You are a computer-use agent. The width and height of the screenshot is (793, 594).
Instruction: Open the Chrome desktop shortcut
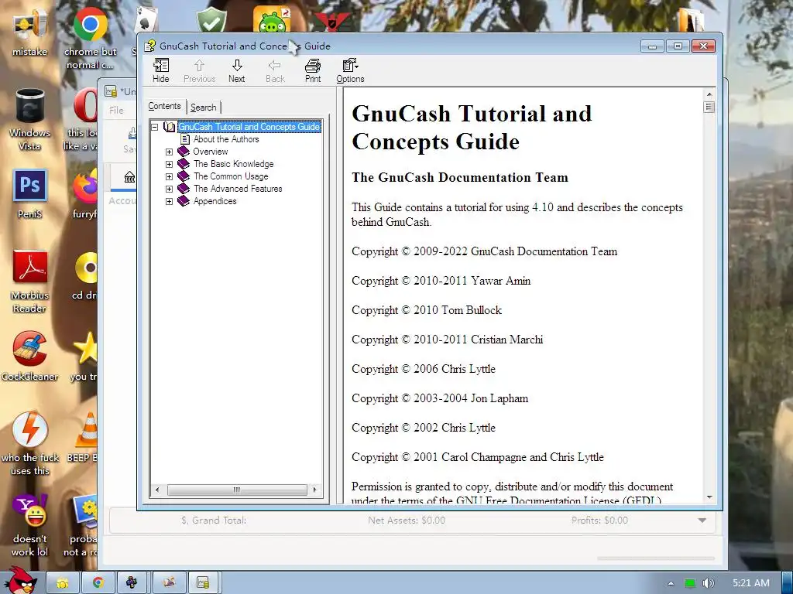(x=90, y=38)
